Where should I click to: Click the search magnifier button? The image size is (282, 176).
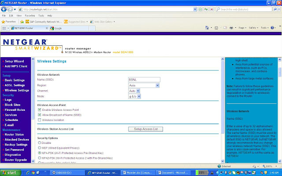(x=275, y=9)
